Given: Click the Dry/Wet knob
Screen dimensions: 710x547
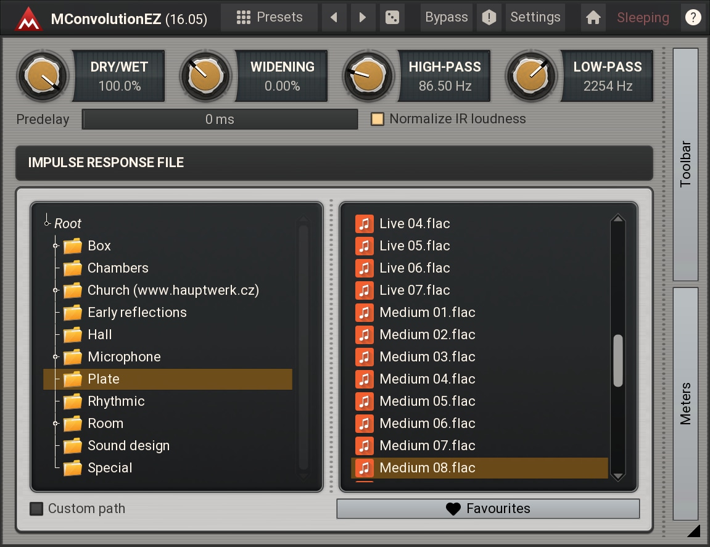Looking at the screenshot, I should 43,76.
